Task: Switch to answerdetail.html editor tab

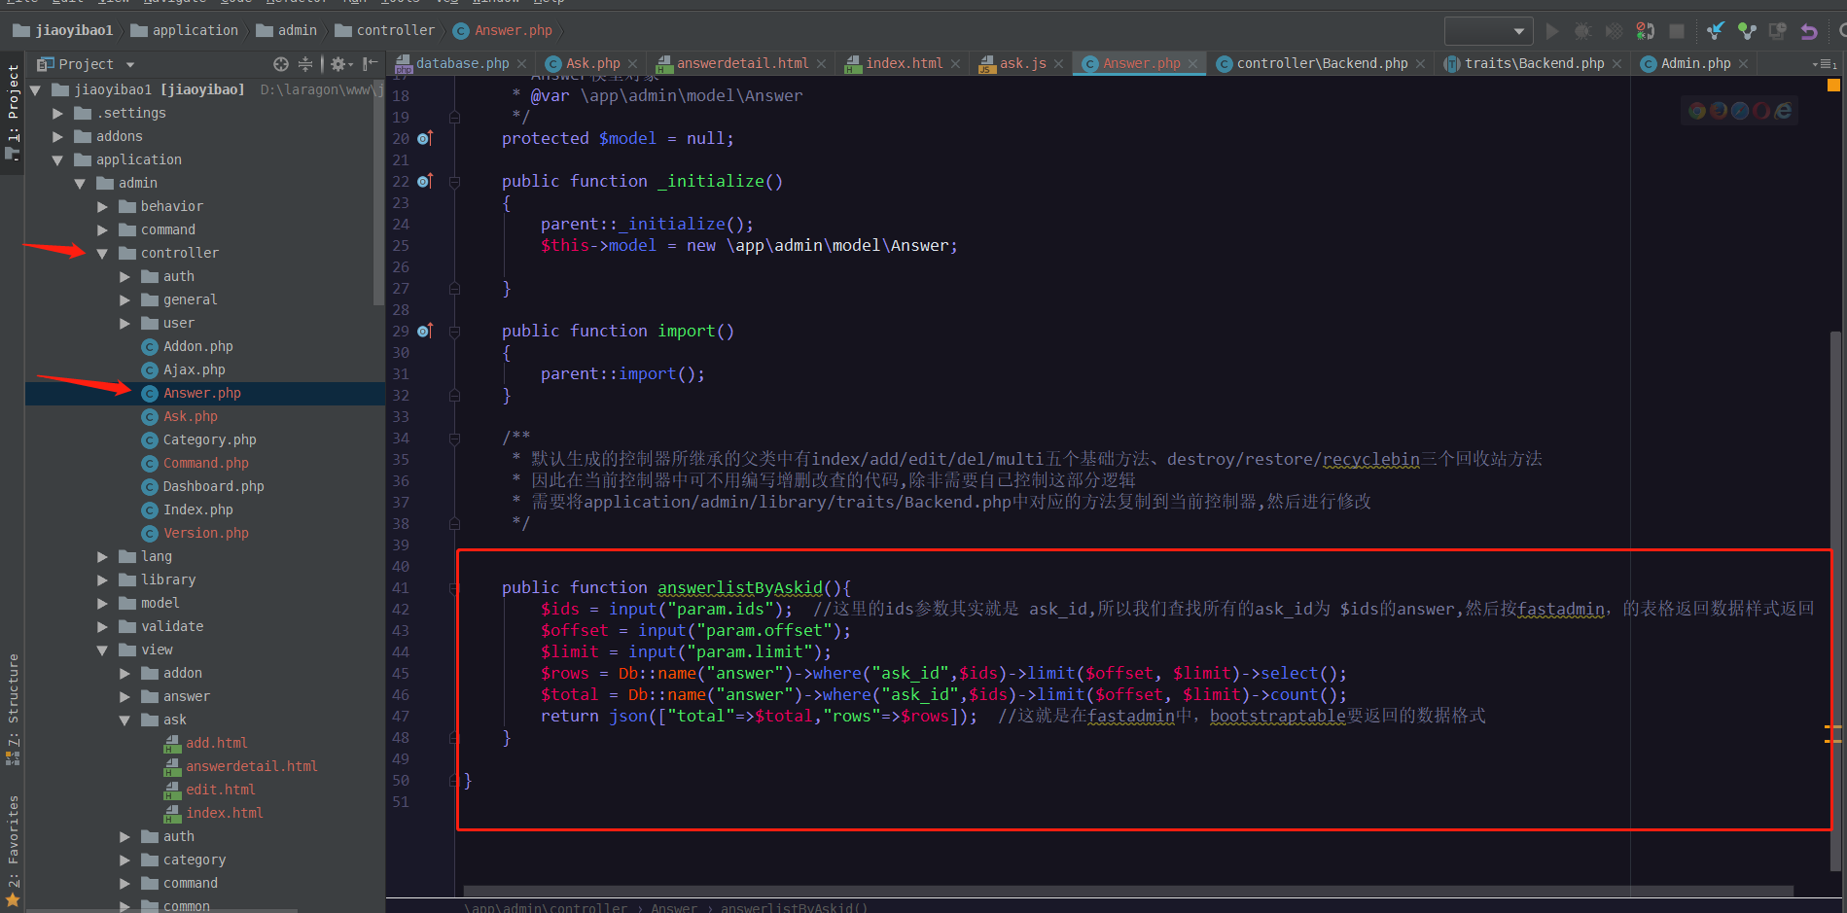Action: coord(741,63)
